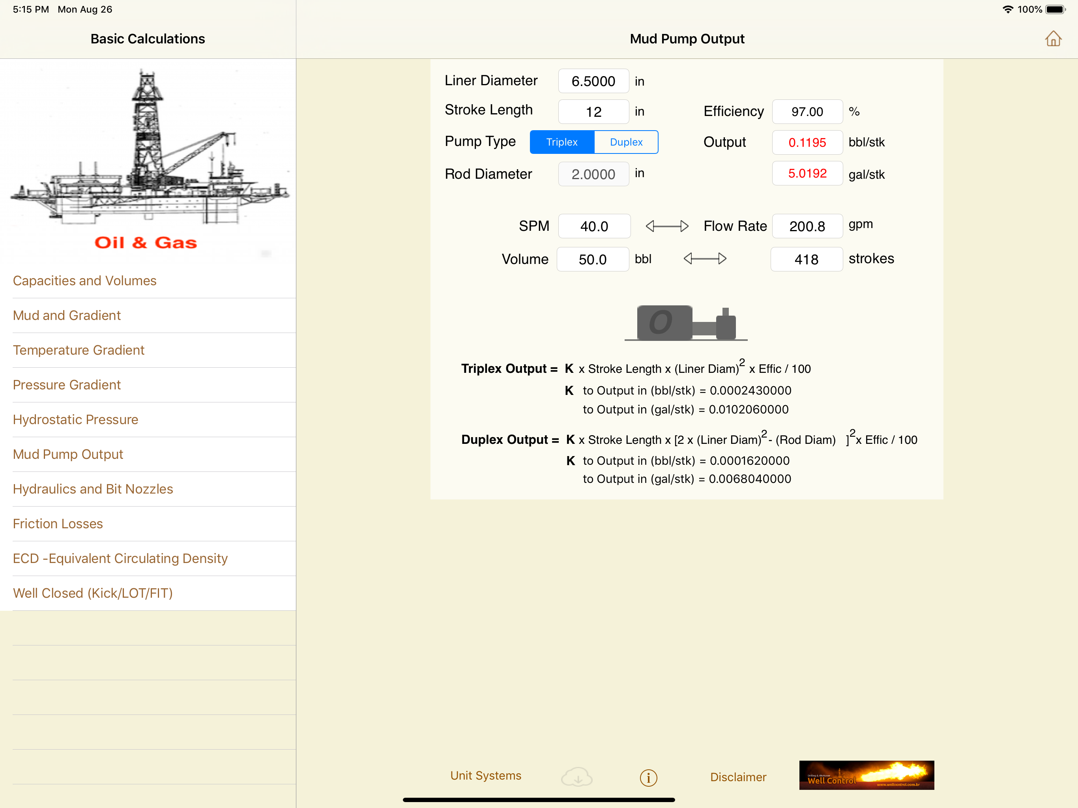Image resolution: width=1078 pixels, height=808 pixels.
Task: Open Unit Systems
Action: point(485,775)
